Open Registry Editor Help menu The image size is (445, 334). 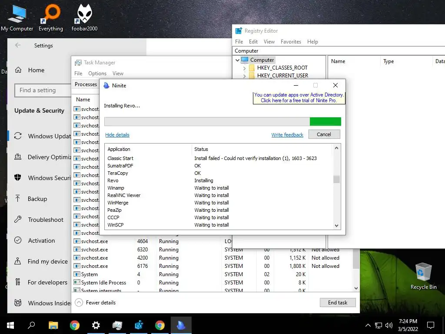pos(312,41)
